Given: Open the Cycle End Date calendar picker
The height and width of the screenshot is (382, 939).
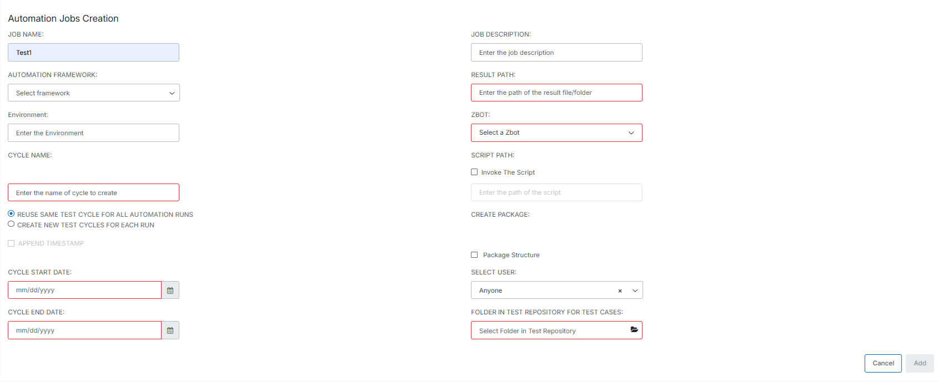Looking at the screenshot, I should pos(170,330).
